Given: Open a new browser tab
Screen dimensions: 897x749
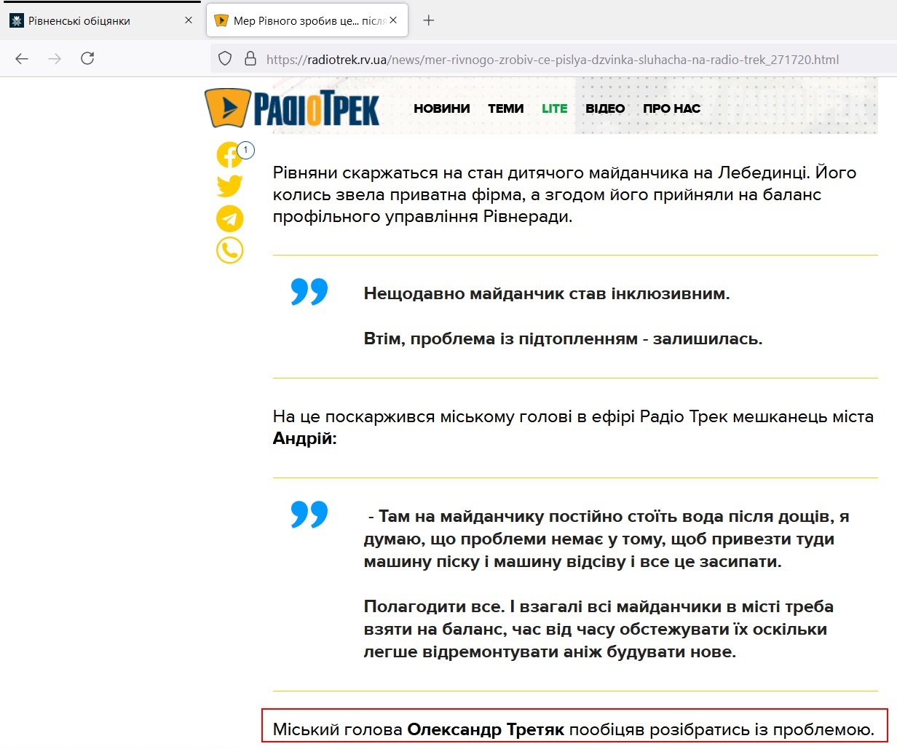Looking at the screenshot, I should coord(429,20).
